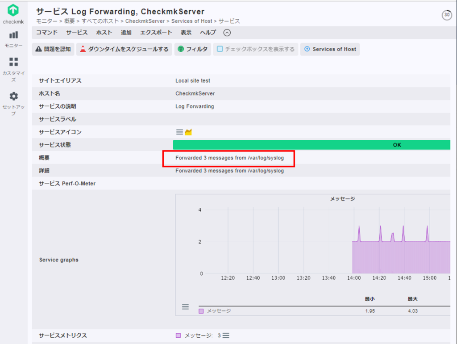Open the カスタマイズ sidebar menu
The width and height of the screenshot is (457, 344).
click(13, 69)
